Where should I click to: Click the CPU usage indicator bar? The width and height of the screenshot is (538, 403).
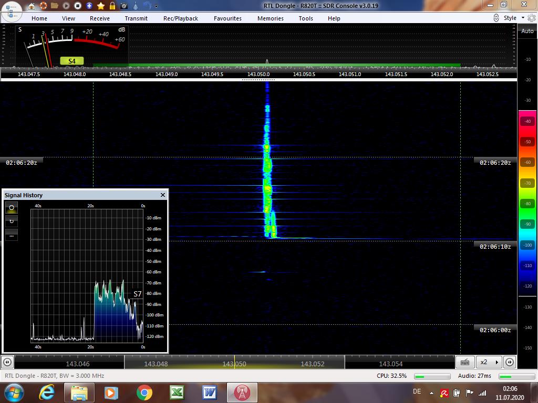click(x=432, y=376)
